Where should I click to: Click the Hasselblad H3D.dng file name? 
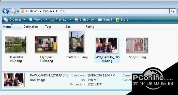16,59
